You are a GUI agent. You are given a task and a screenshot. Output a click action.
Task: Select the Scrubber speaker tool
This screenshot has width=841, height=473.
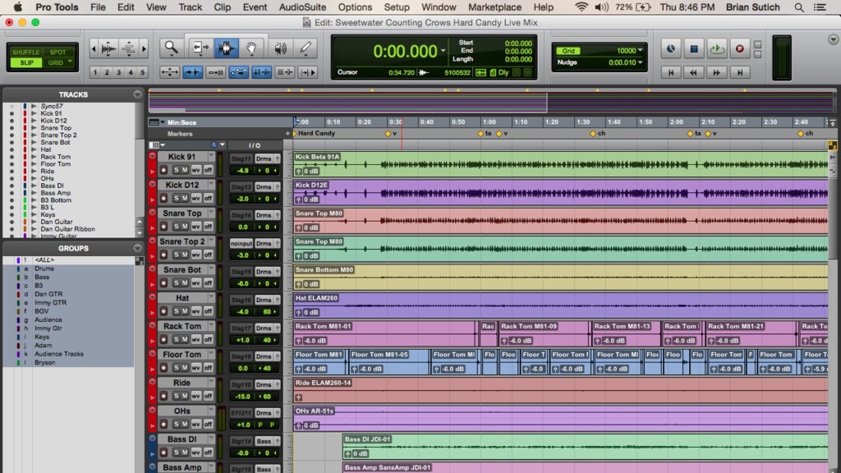tap(279, 48)
